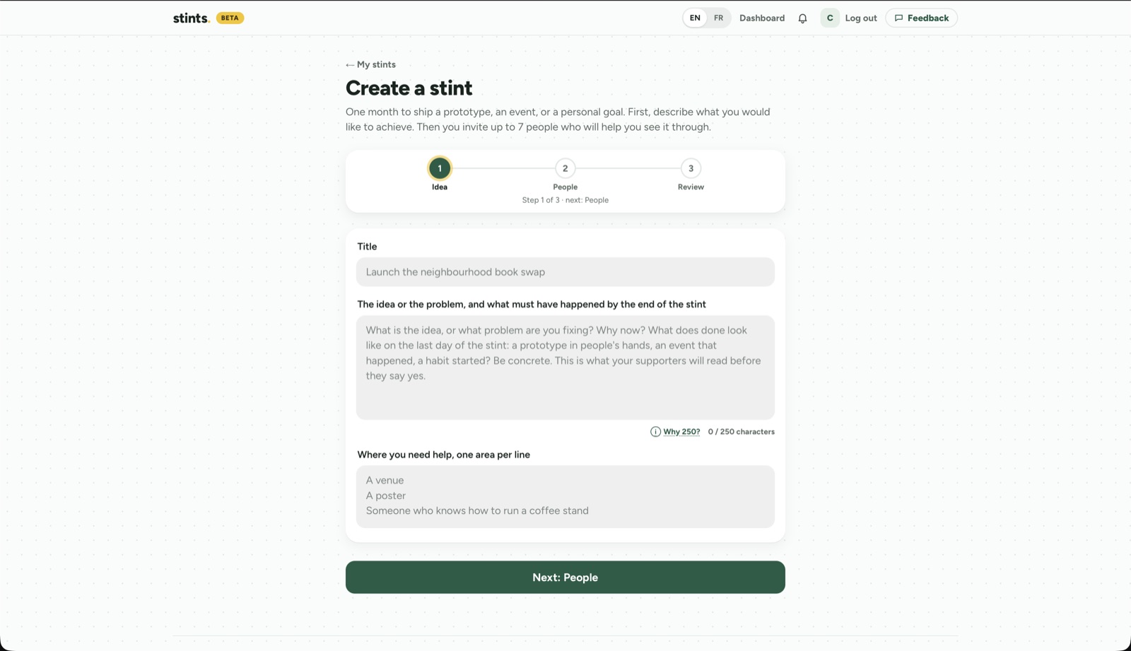This screenshot has height=651, width=1131.
Task: Select the EN language option
Action: [695, 18]
